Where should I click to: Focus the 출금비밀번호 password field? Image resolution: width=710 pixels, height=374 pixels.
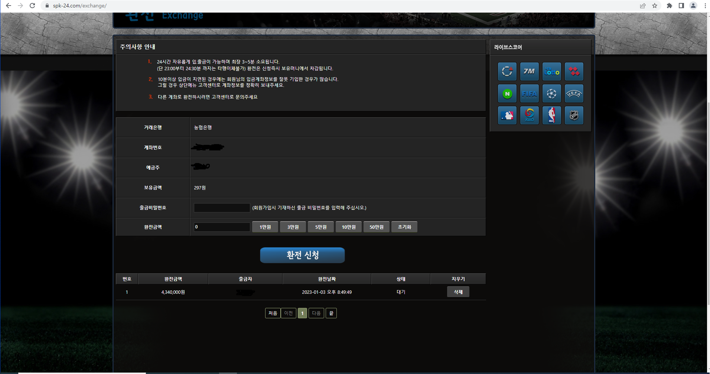click(x=222, y=208)
